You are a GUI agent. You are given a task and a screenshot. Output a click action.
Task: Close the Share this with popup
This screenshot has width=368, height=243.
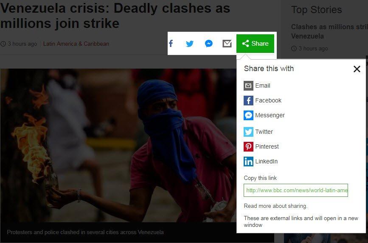pyautogui.click(x=357, y=69)
